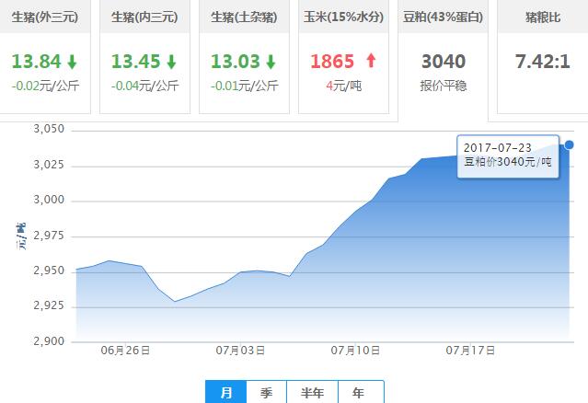Image resolution: width=588 pixels, height=403 pixels.
Task: Click the 07月03日 x-axis label
Action: click(240, 351)
